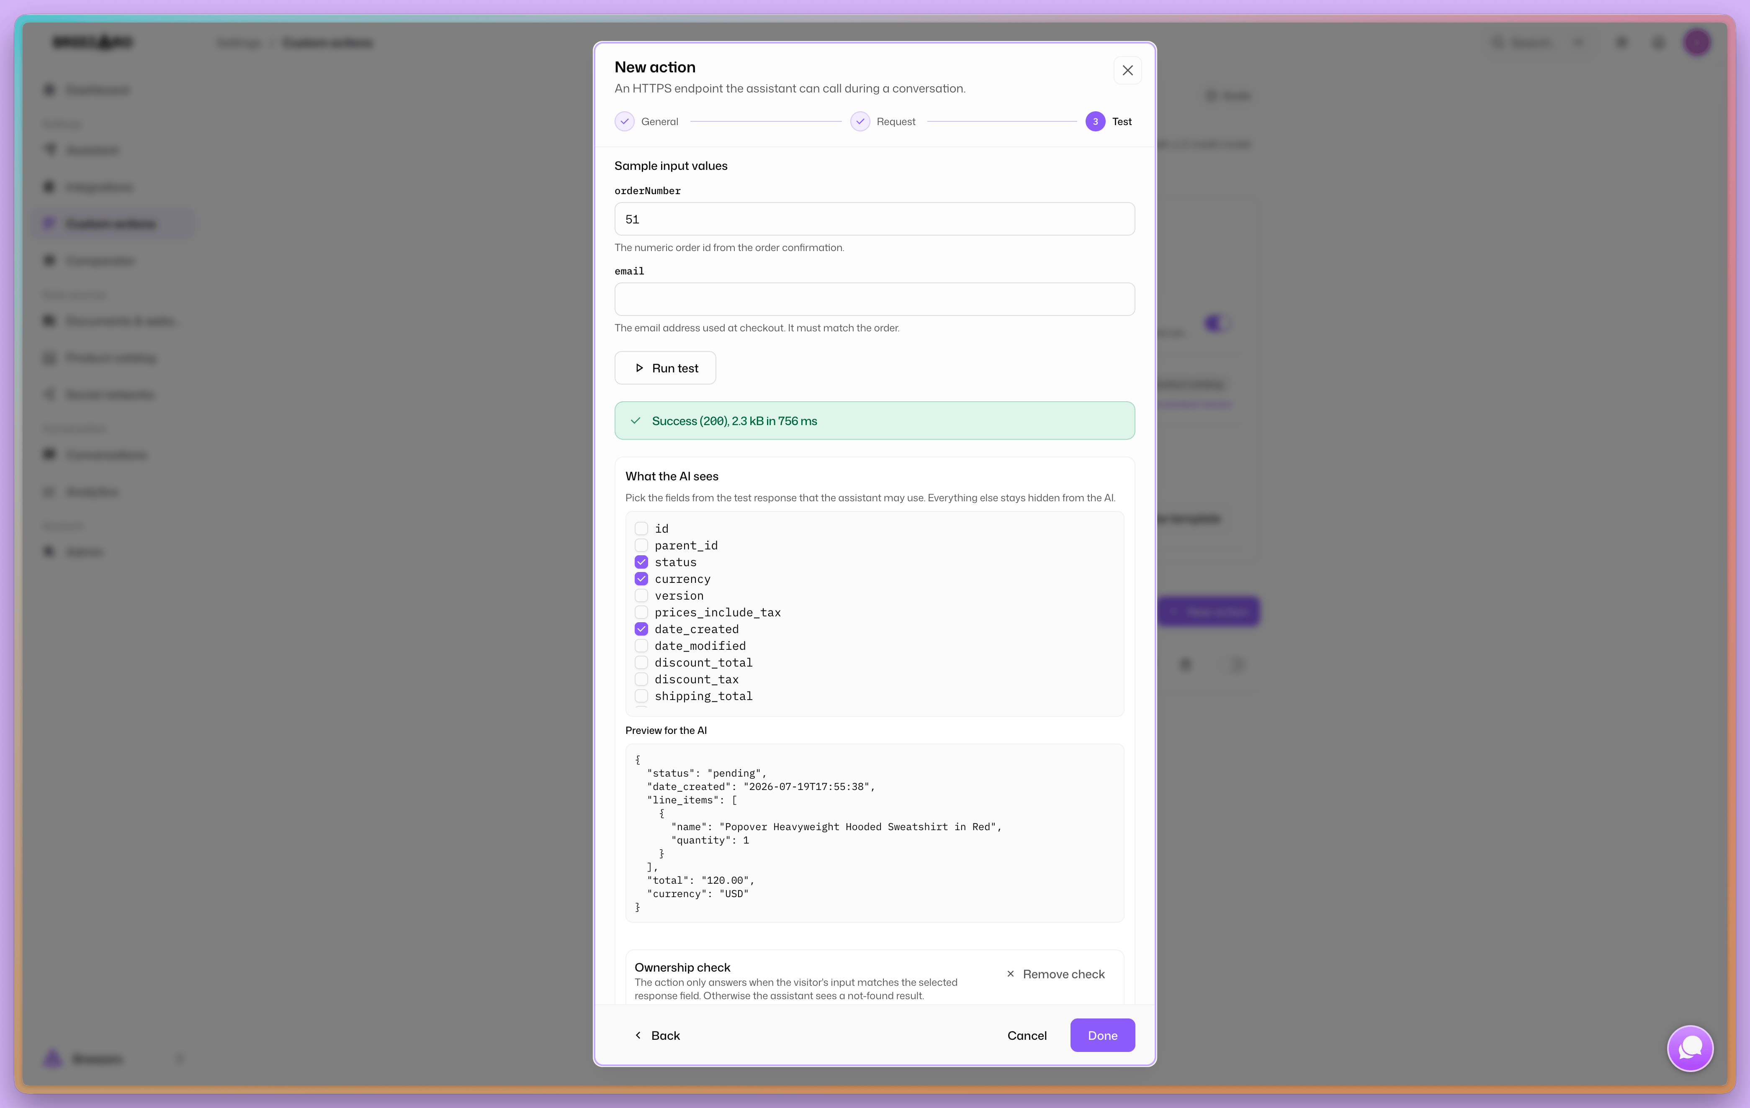Close the New action dialog
This screenshot has width=1750, height=1108.
coord(1127,70)
